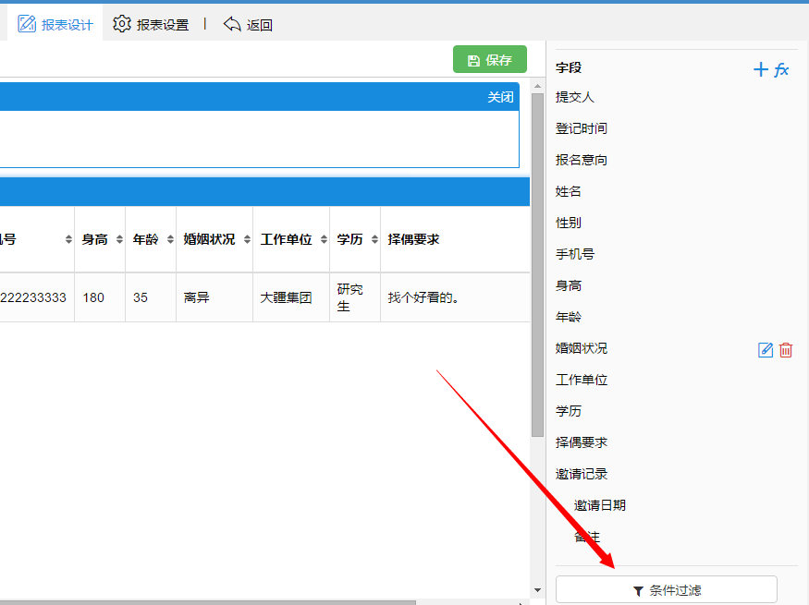Select the 邀请日期 sub-field
This screenshot has height=605, width=809.
click(x=600, y=505)
